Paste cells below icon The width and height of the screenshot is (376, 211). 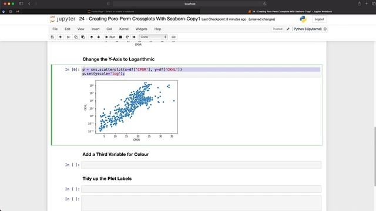pyautogui.click(x=83, y=37)
